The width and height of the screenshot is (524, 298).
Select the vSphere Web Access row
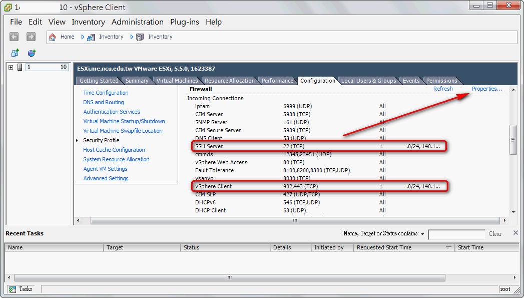(291, 162)
